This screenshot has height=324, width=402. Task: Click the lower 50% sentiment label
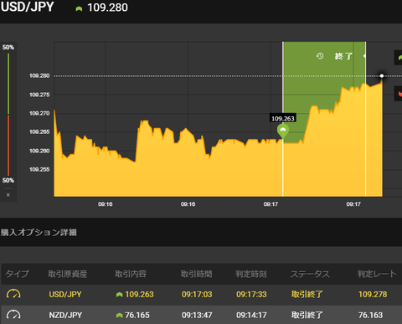pyautogui.click(x=8, y=180)
